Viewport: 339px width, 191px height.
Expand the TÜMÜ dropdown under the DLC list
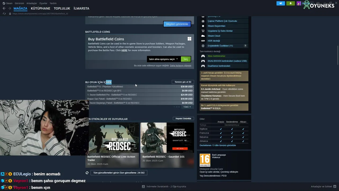tap(187, 107)
